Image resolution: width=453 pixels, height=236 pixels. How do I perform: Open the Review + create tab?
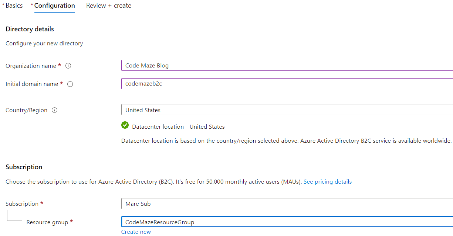tap(109, 6)
